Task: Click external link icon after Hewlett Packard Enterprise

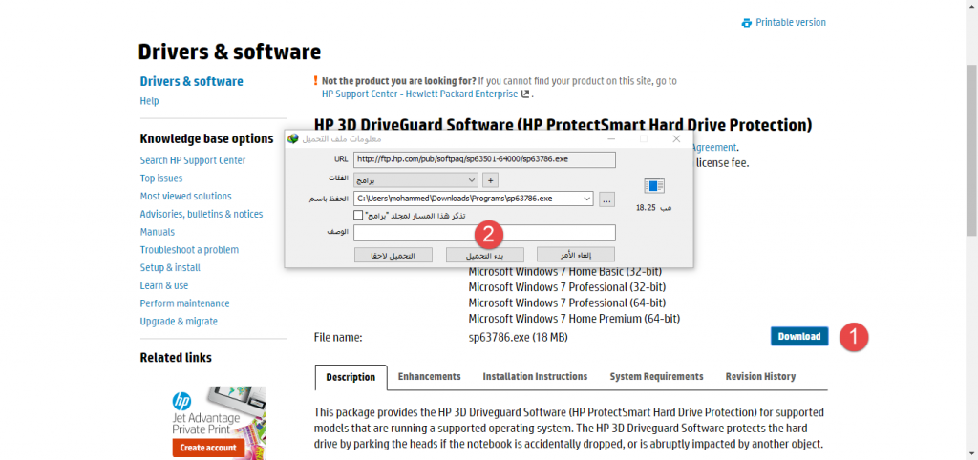Action: pyautogui.click(x=525, y=94)
